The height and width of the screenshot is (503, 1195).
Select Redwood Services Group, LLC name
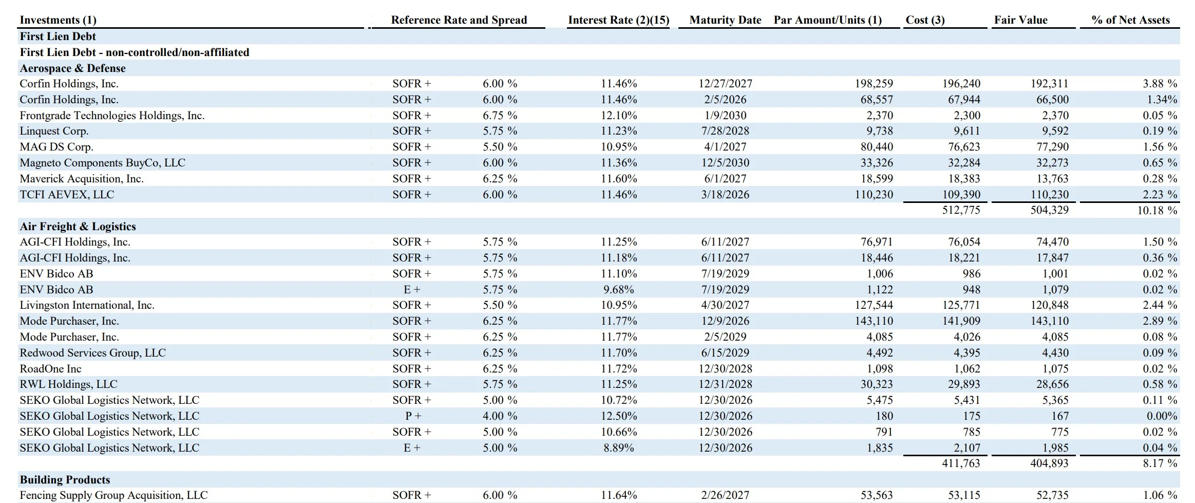tap(92, 353)
